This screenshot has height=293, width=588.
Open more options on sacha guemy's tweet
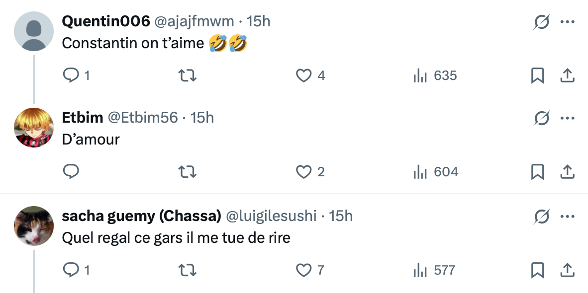[x=568, y=217]
